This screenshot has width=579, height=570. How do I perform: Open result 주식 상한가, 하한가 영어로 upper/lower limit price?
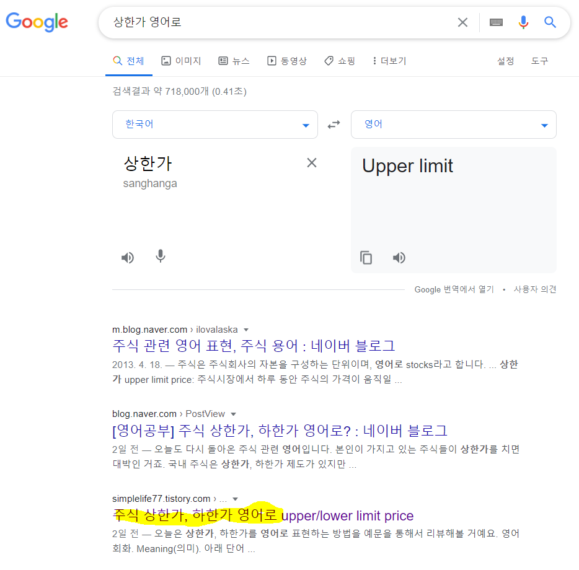263,515
